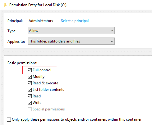Click the greyed-out Special permissions checkbox
Image resolution: width=152 pixels, height=125 pixels.
[30, 109]
